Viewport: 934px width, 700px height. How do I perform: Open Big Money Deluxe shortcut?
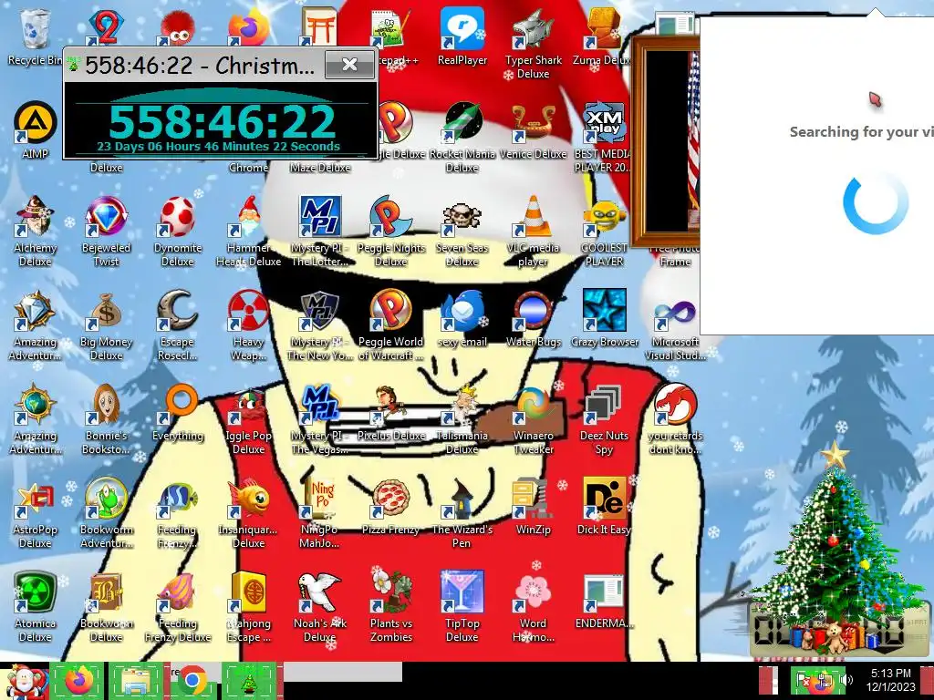tap(106, 311)
